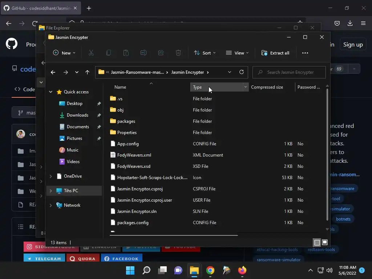The width and height of the screenshot is (372, 279).
Task: Select the GitHub Firefox browser tab
Action: tap(41, 8)
